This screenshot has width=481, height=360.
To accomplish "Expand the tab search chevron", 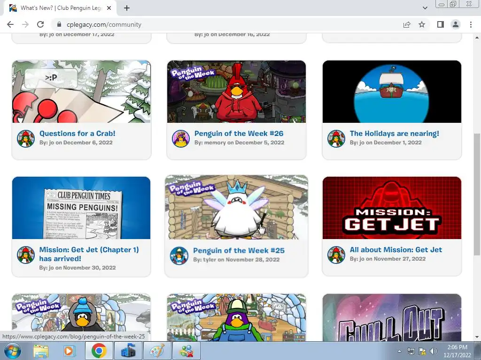I will (x=425, y=8).
